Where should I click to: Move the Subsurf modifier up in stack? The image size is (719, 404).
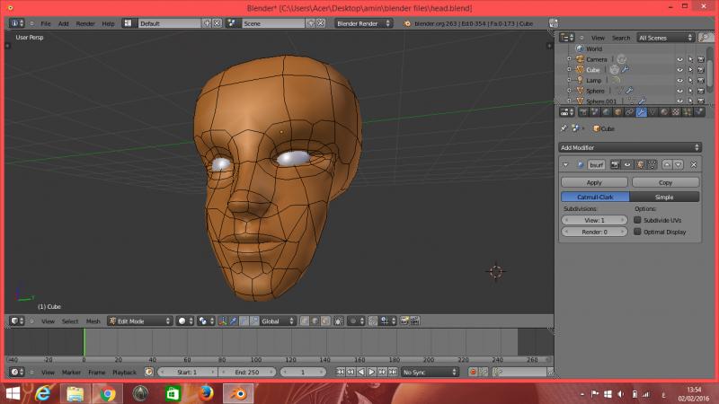coord(667,164)
